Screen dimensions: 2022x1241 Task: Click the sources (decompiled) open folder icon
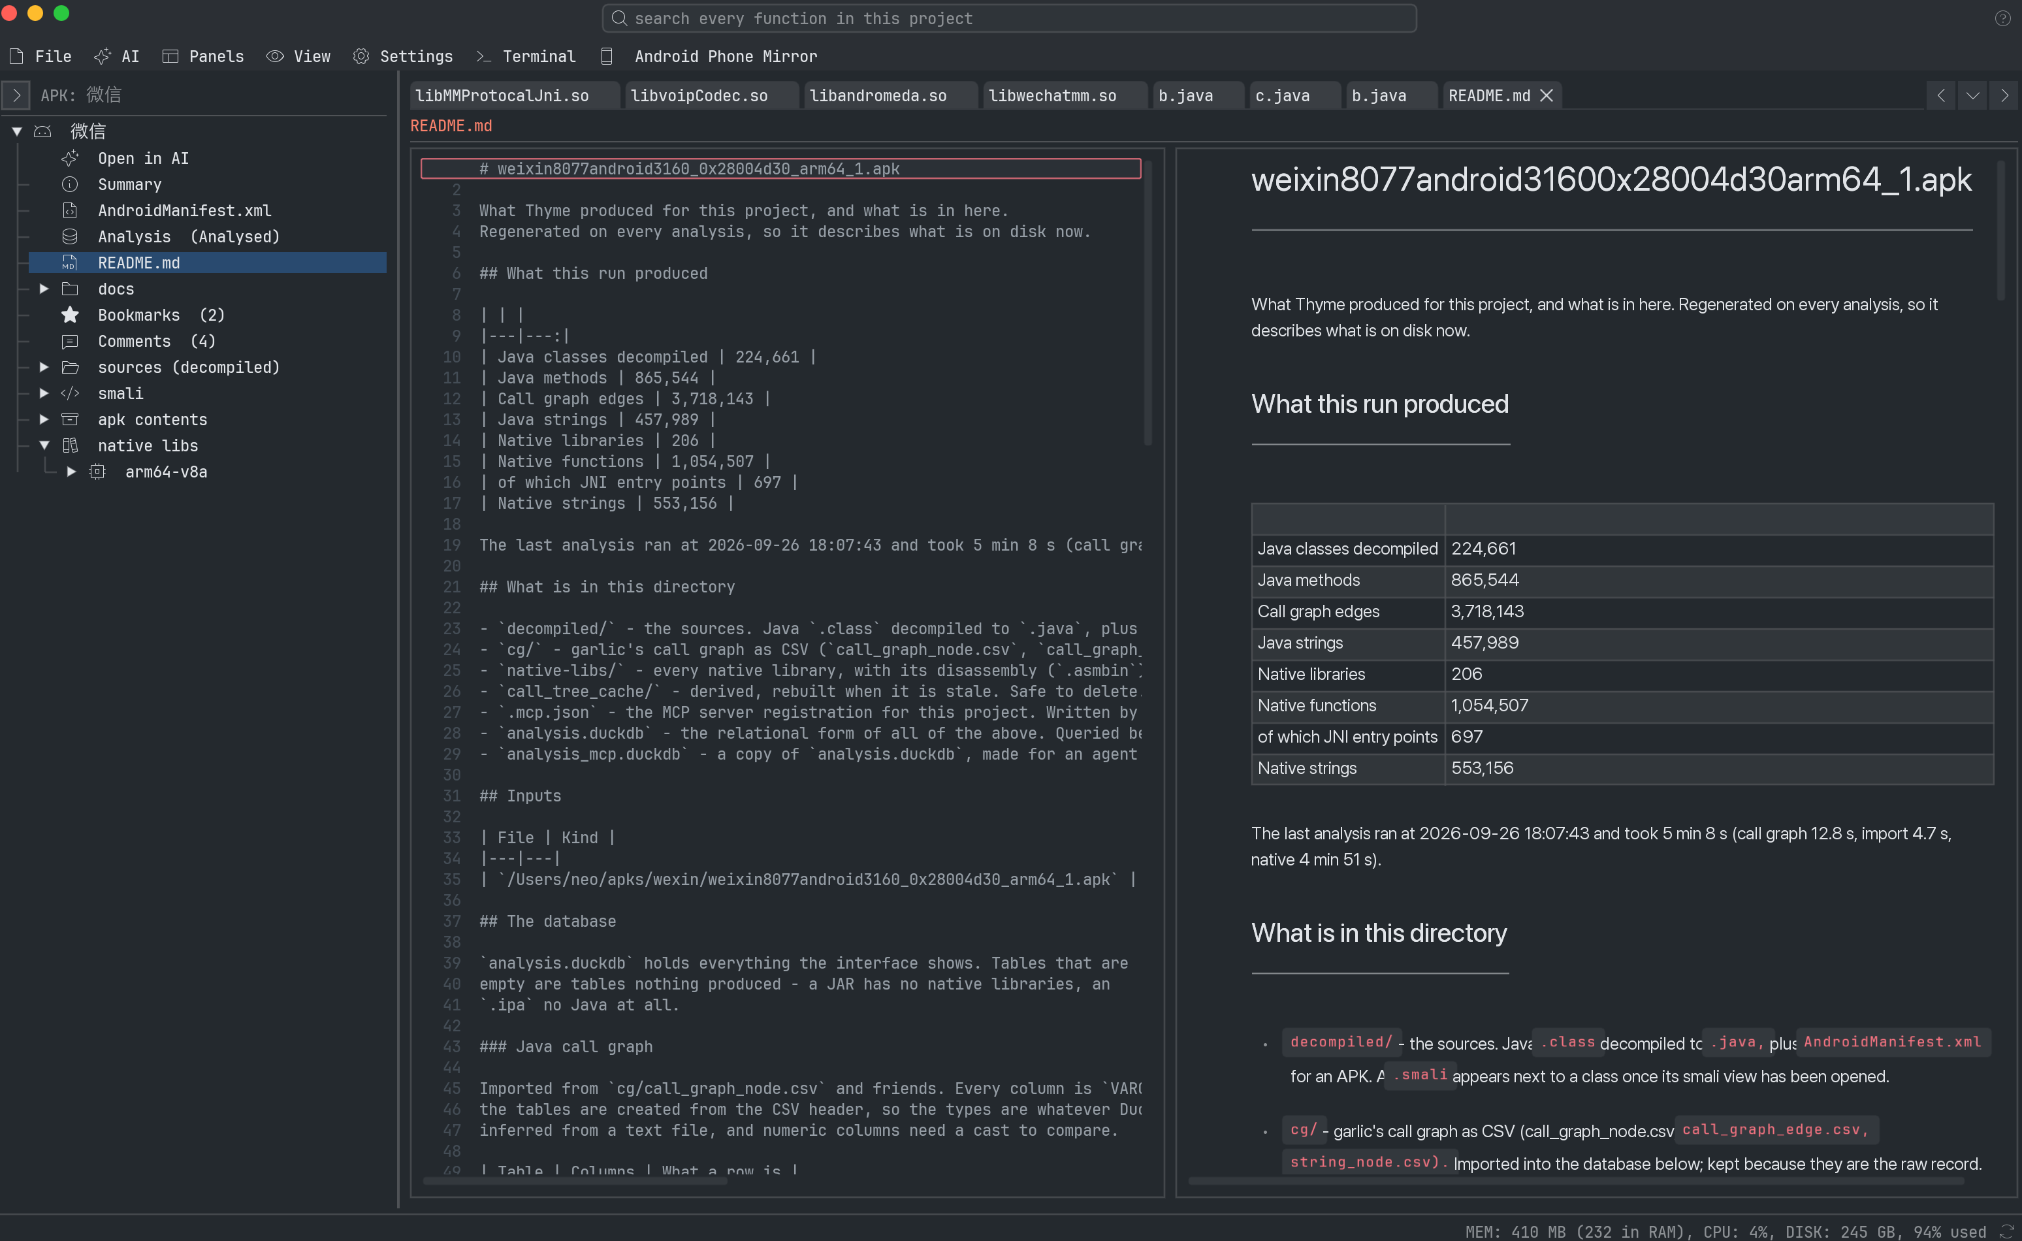pos(70,368)
